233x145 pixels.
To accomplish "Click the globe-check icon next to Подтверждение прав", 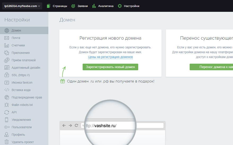I will pos(7,97).
